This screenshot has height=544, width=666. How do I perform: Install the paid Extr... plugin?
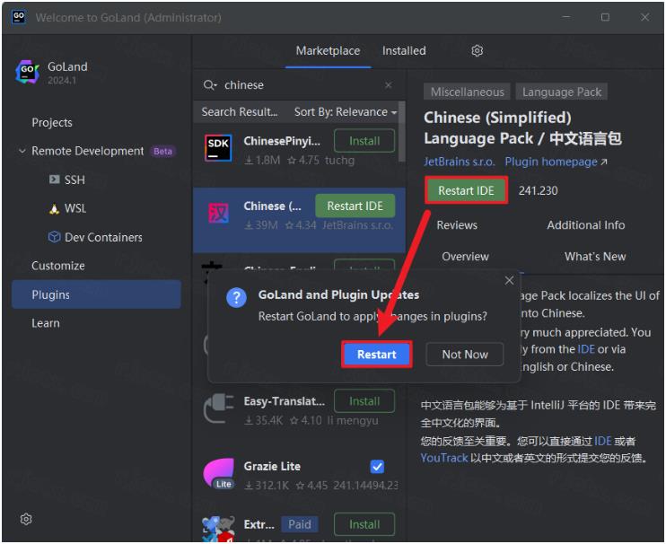(364, 524)
